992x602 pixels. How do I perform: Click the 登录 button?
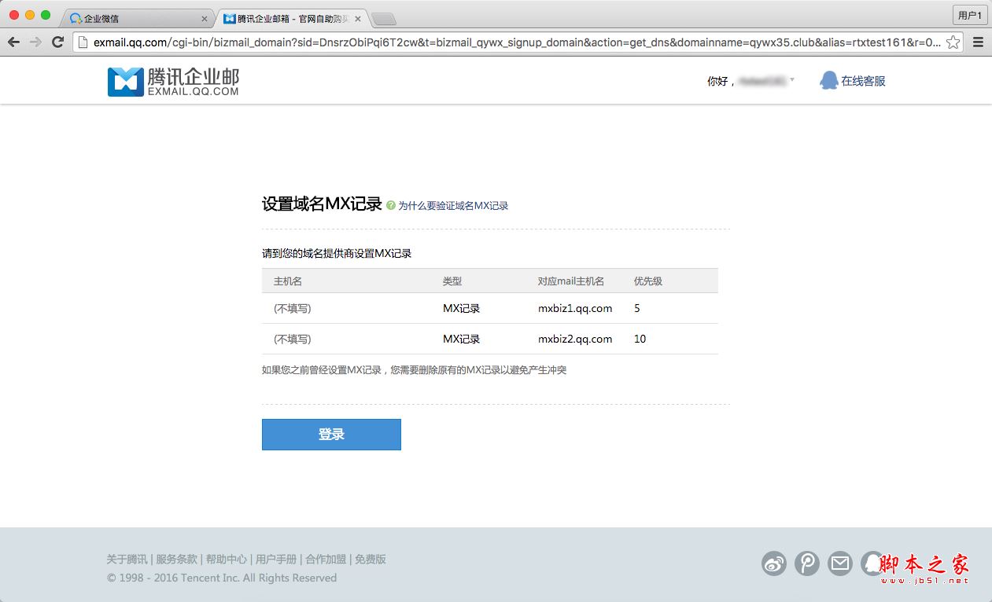click(x=330, y=434)
